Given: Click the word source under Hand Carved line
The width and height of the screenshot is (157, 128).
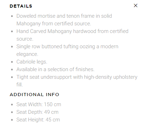Looking at the screenshot, I should coord(25,39).
